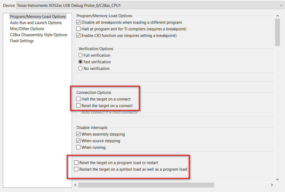Select Full verification radio button
285x192 pixels.
[80, 55]
